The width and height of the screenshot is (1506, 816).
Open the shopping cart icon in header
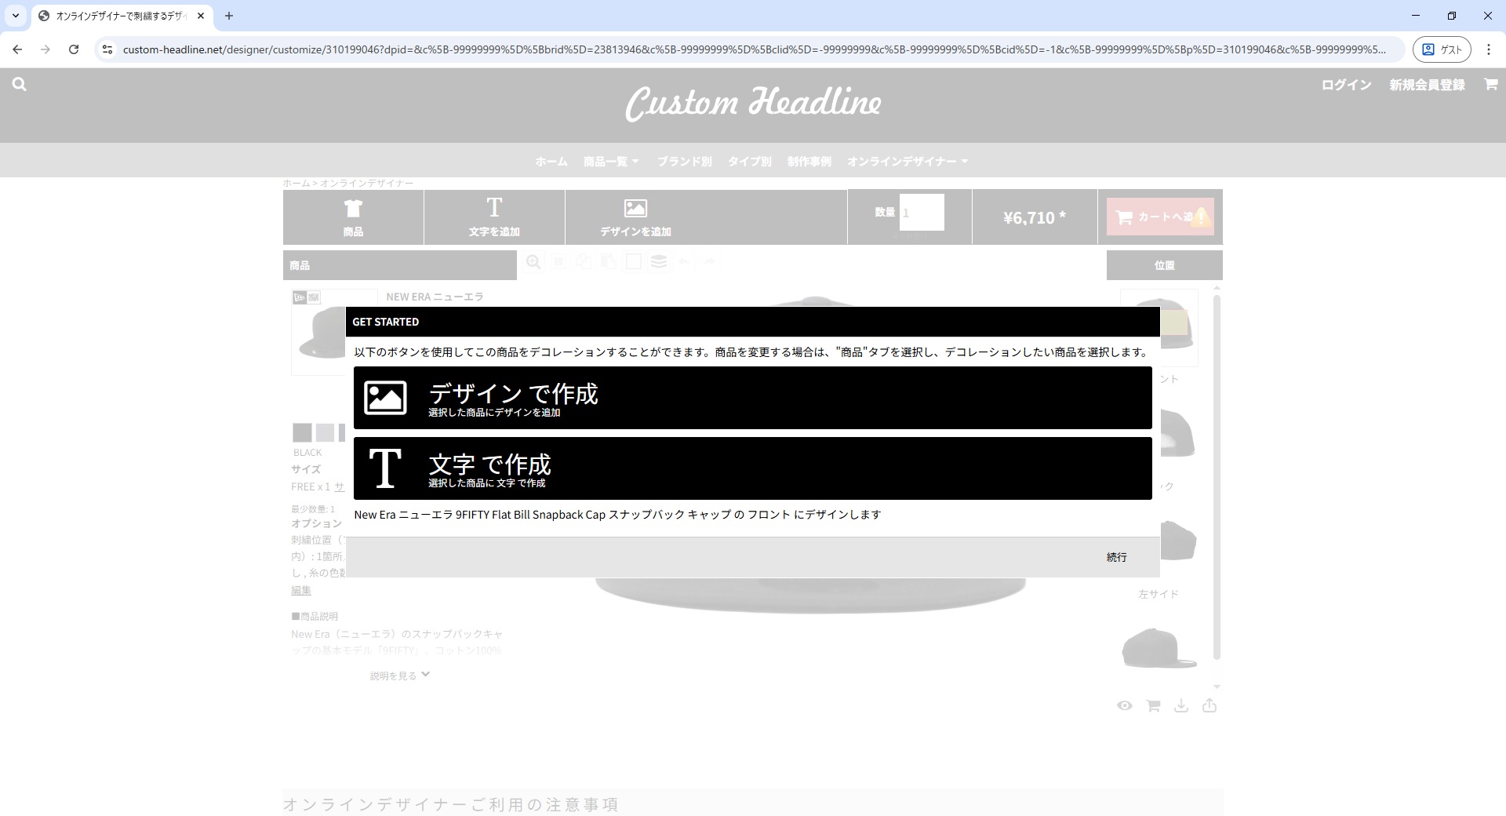tap(1490, 85)
